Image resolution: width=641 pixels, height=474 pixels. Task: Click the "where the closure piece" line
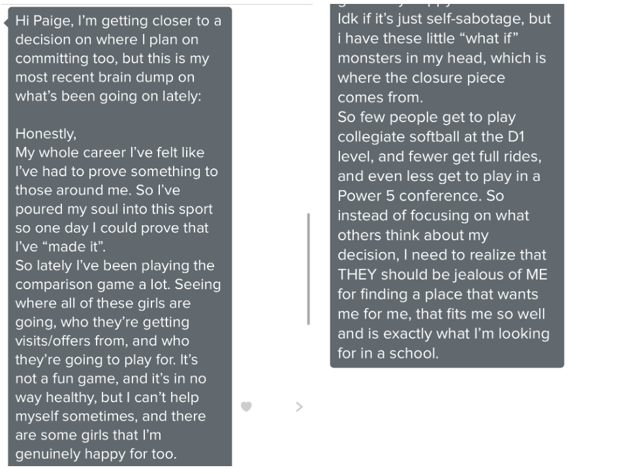pos(422,78)
